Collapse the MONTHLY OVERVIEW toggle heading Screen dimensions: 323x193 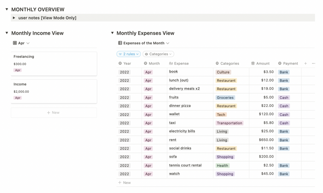pyautogui.click(x=7, y=9)
